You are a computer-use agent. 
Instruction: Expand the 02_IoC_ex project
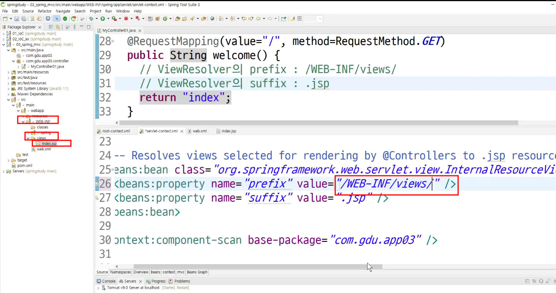pyautogui.click(x=3, y=39)
